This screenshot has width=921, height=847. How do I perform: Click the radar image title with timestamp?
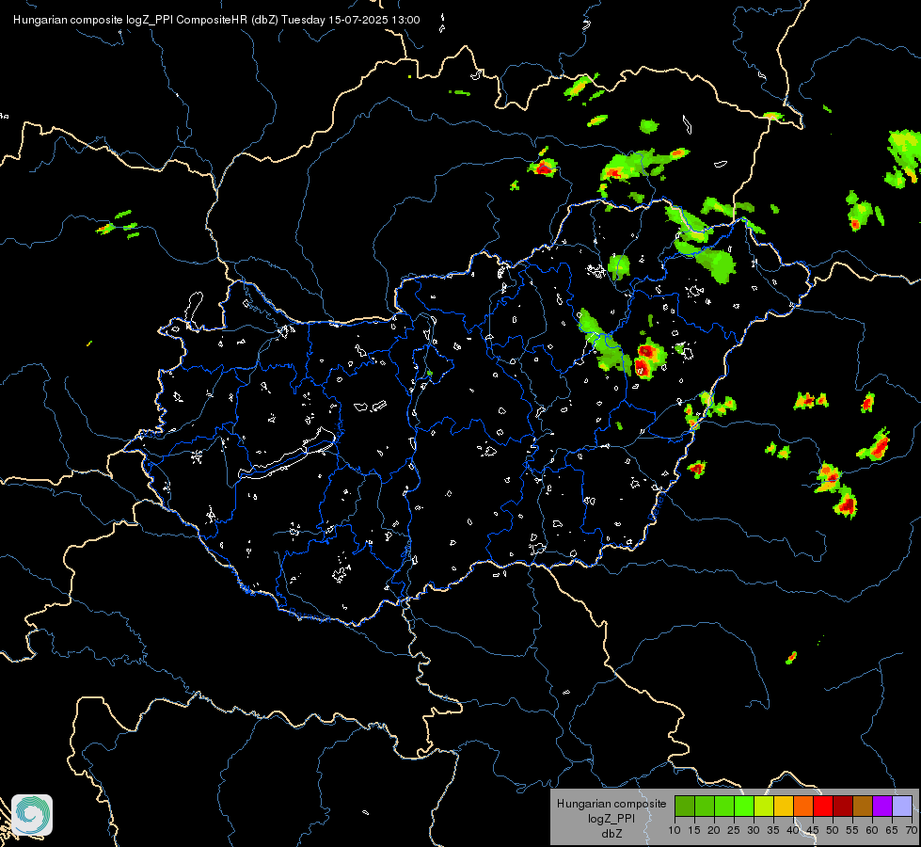[216, 20]
